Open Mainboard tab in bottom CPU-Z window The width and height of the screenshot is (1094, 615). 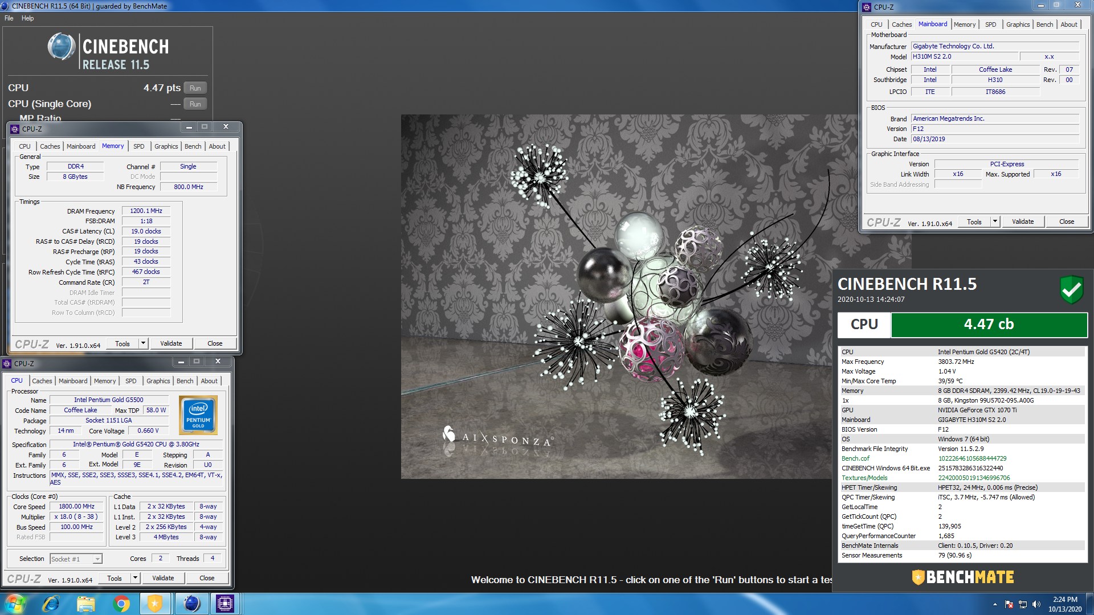coord(73,381)
